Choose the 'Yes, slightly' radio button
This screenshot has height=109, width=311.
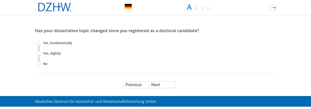(39, 53)
